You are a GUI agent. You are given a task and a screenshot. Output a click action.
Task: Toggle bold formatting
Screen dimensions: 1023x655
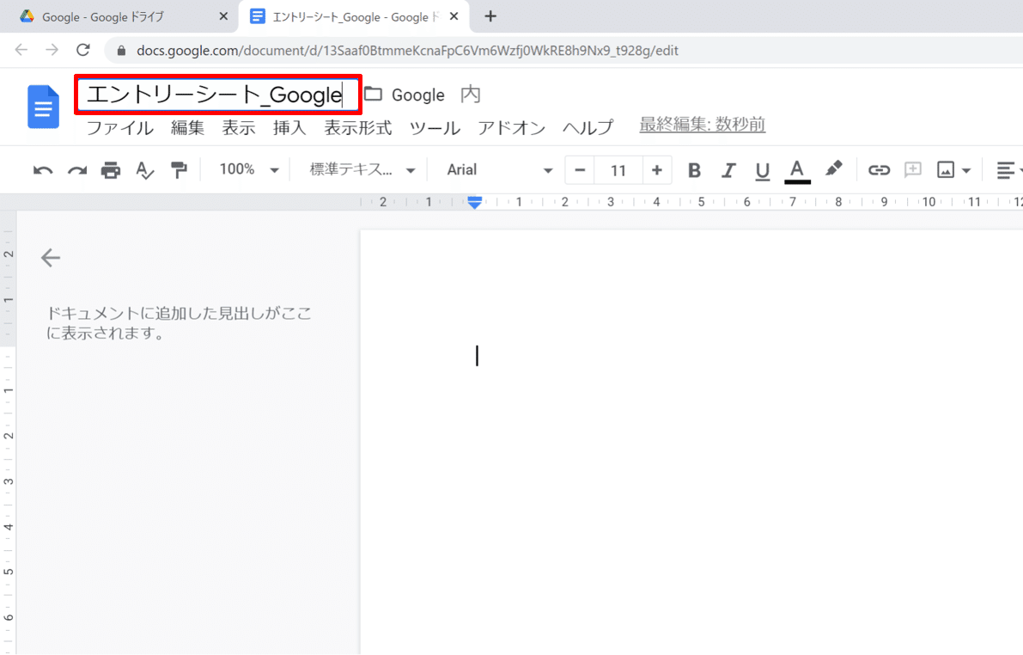pos(694,170)
